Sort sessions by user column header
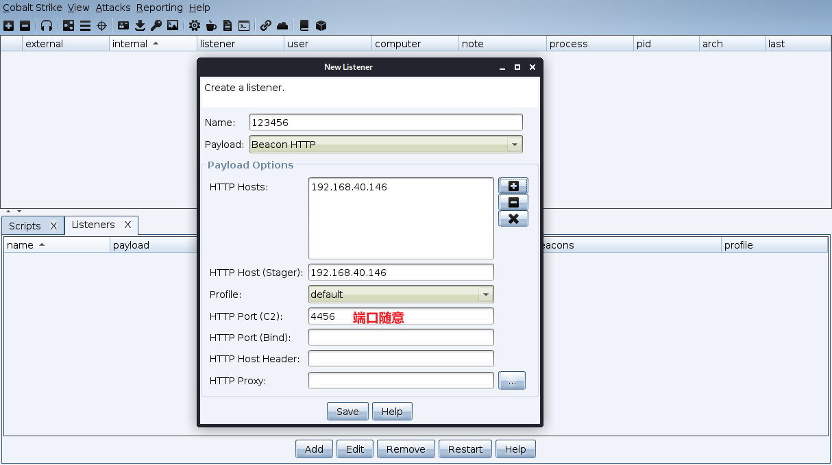 [328, 44]
